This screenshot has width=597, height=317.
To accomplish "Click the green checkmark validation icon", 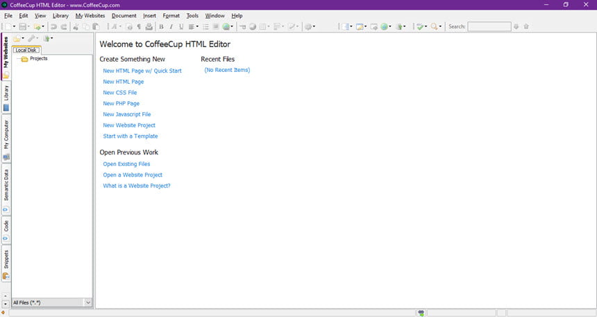I will (420, 26).
